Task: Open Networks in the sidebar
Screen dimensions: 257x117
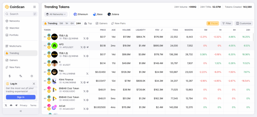Action: (x=21, y=21)
